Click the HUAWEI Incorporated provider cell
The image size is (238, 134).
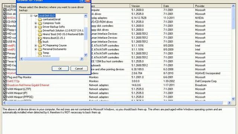point(208,73)
